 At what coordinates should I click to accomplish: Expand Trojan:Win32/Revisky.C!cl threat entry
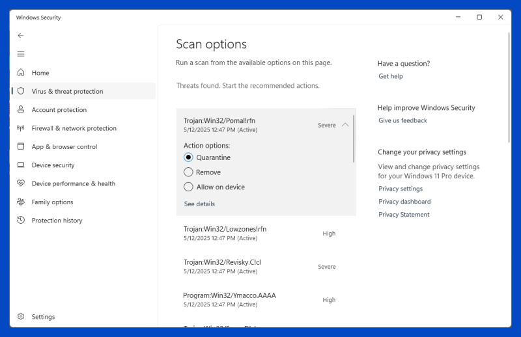click(x=266, y=266)
